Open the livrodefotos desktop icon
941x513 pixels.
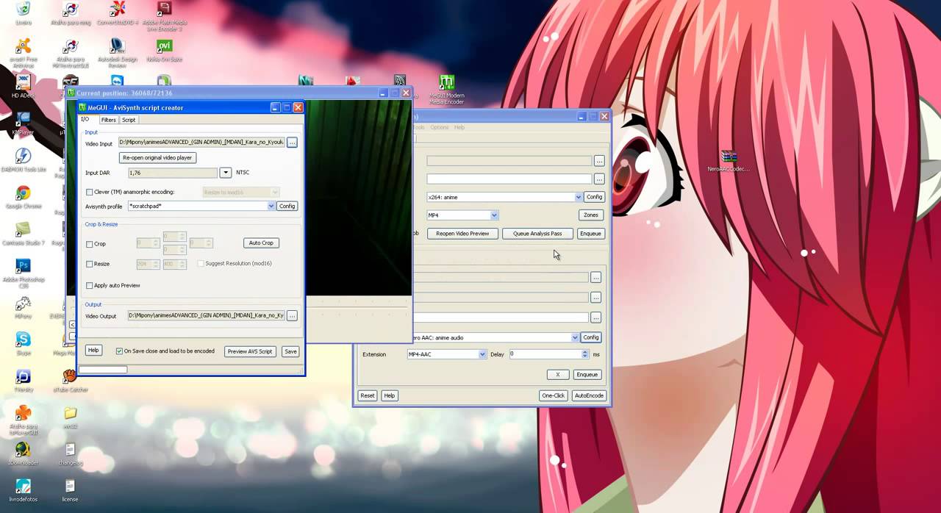24,489
